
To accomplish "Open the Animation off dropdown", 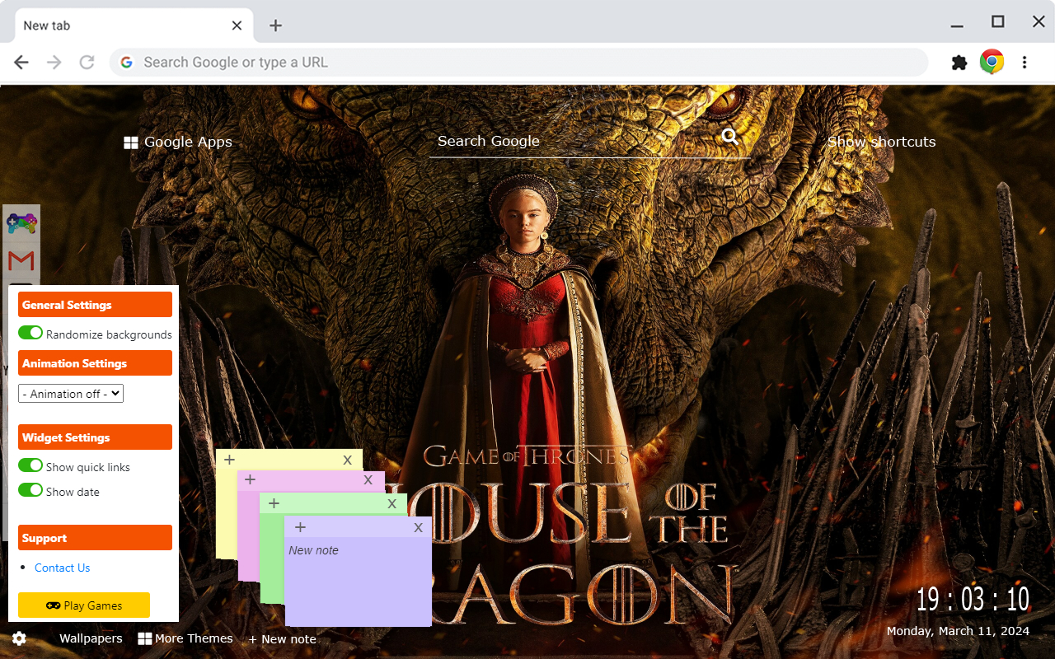I will pos(71,394).
